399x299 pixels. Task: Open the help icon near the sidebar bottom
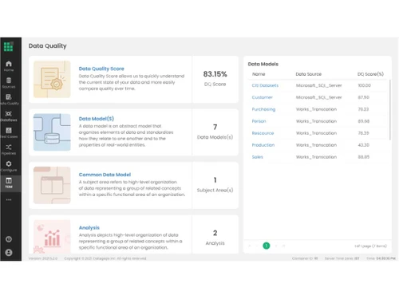pyautogui.click(x=9, y=239)
